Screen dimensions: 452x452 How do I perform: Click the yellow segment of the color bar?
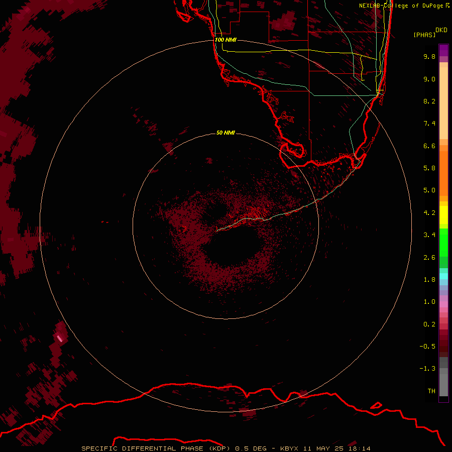(x=443, y=215)
